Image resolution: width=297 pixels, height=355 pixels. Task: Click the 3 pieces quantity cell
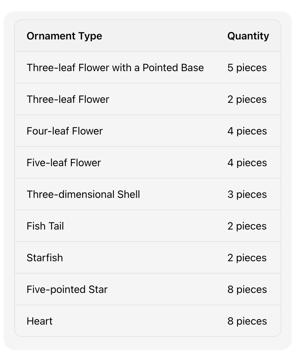point(247,194)
